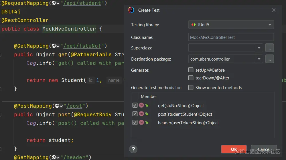
Task: Cancel the Create Test dialog
Action: coord(264,149)
